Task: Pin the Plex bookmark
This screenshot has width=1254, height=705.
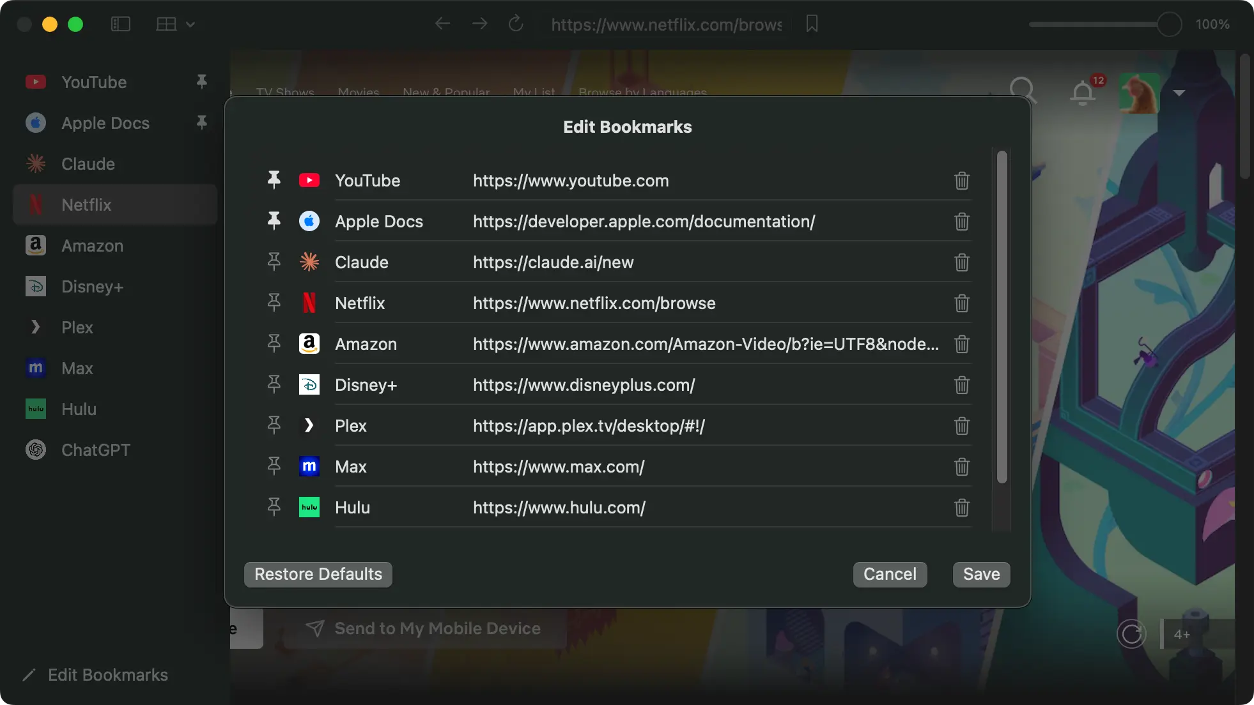Action: [x=274, y=425]
